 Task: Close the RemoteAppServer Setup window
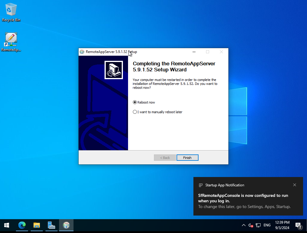pyautogui.click(x=221, y=52)
